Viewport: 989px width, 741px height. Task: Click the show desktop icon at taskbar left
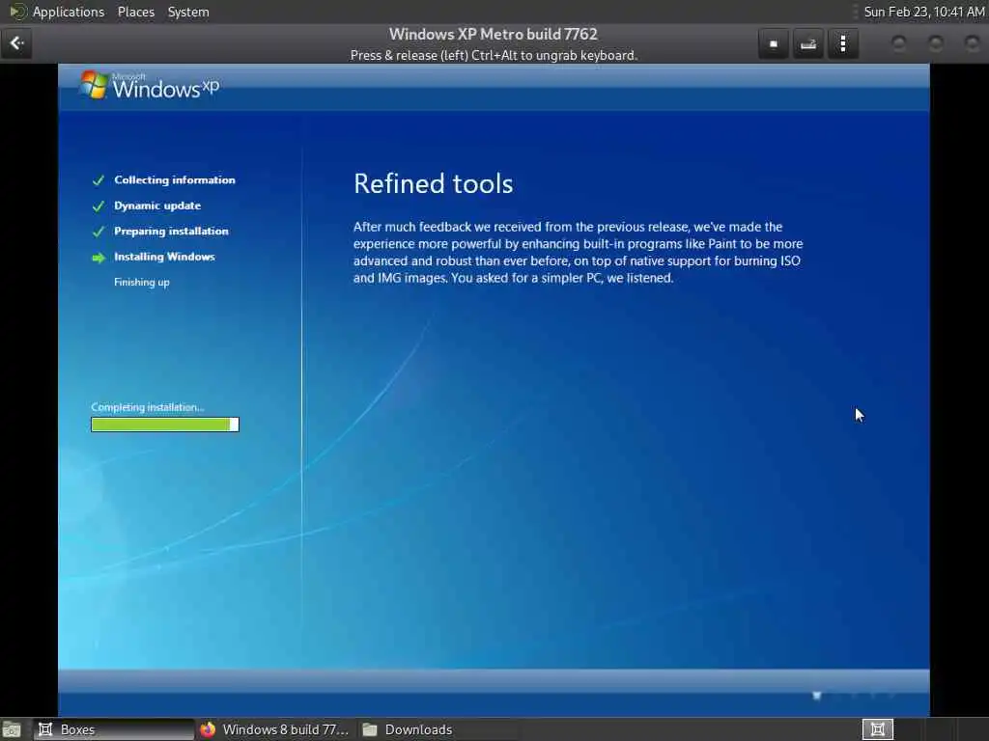(x=12, y=729)
